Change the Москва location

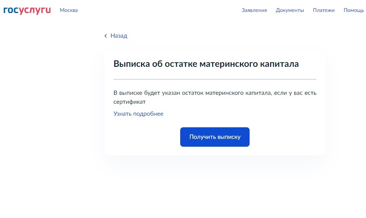[x=69, y=10]
